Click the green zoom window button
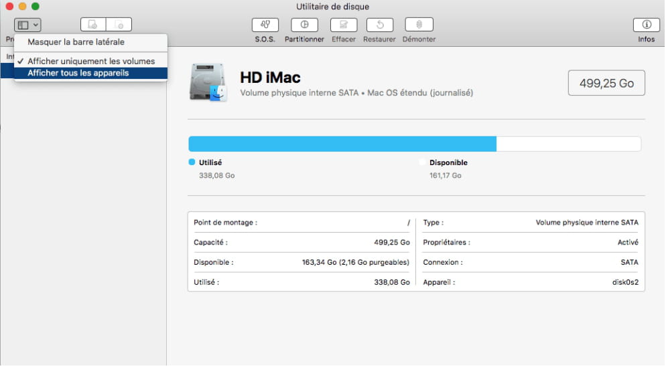 coord(36,6)
